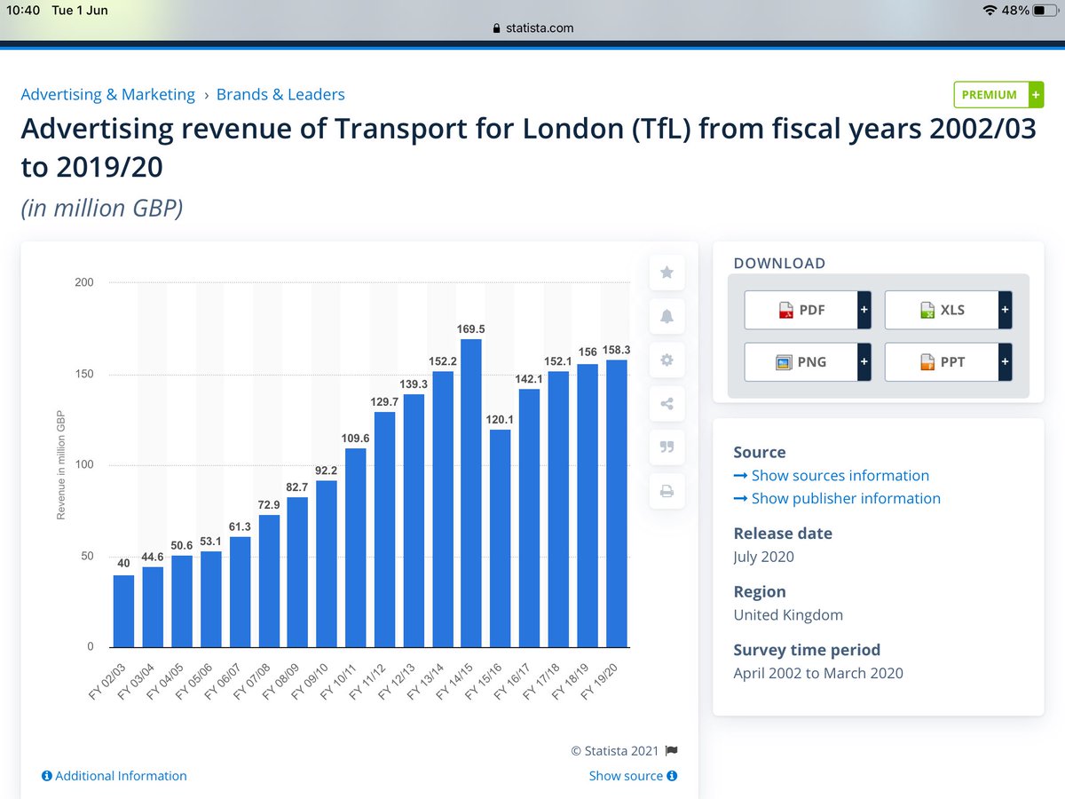1065x799 pixels.
Task: Print the chart using the printer icon
Action: (667, 490)
